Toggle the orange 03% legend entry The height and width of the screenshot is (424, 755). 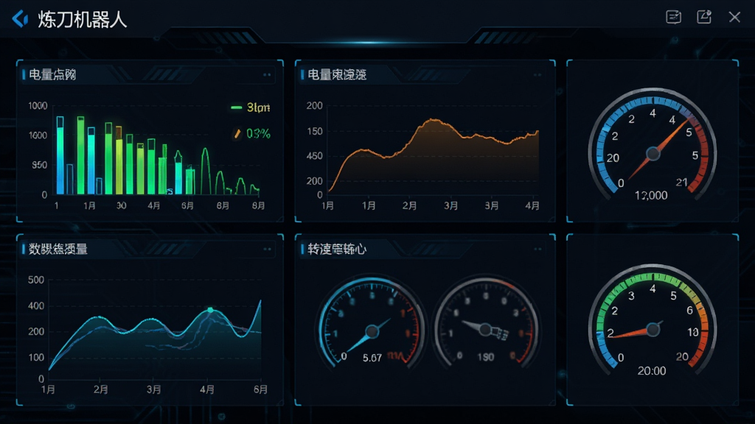click(252, 134)
